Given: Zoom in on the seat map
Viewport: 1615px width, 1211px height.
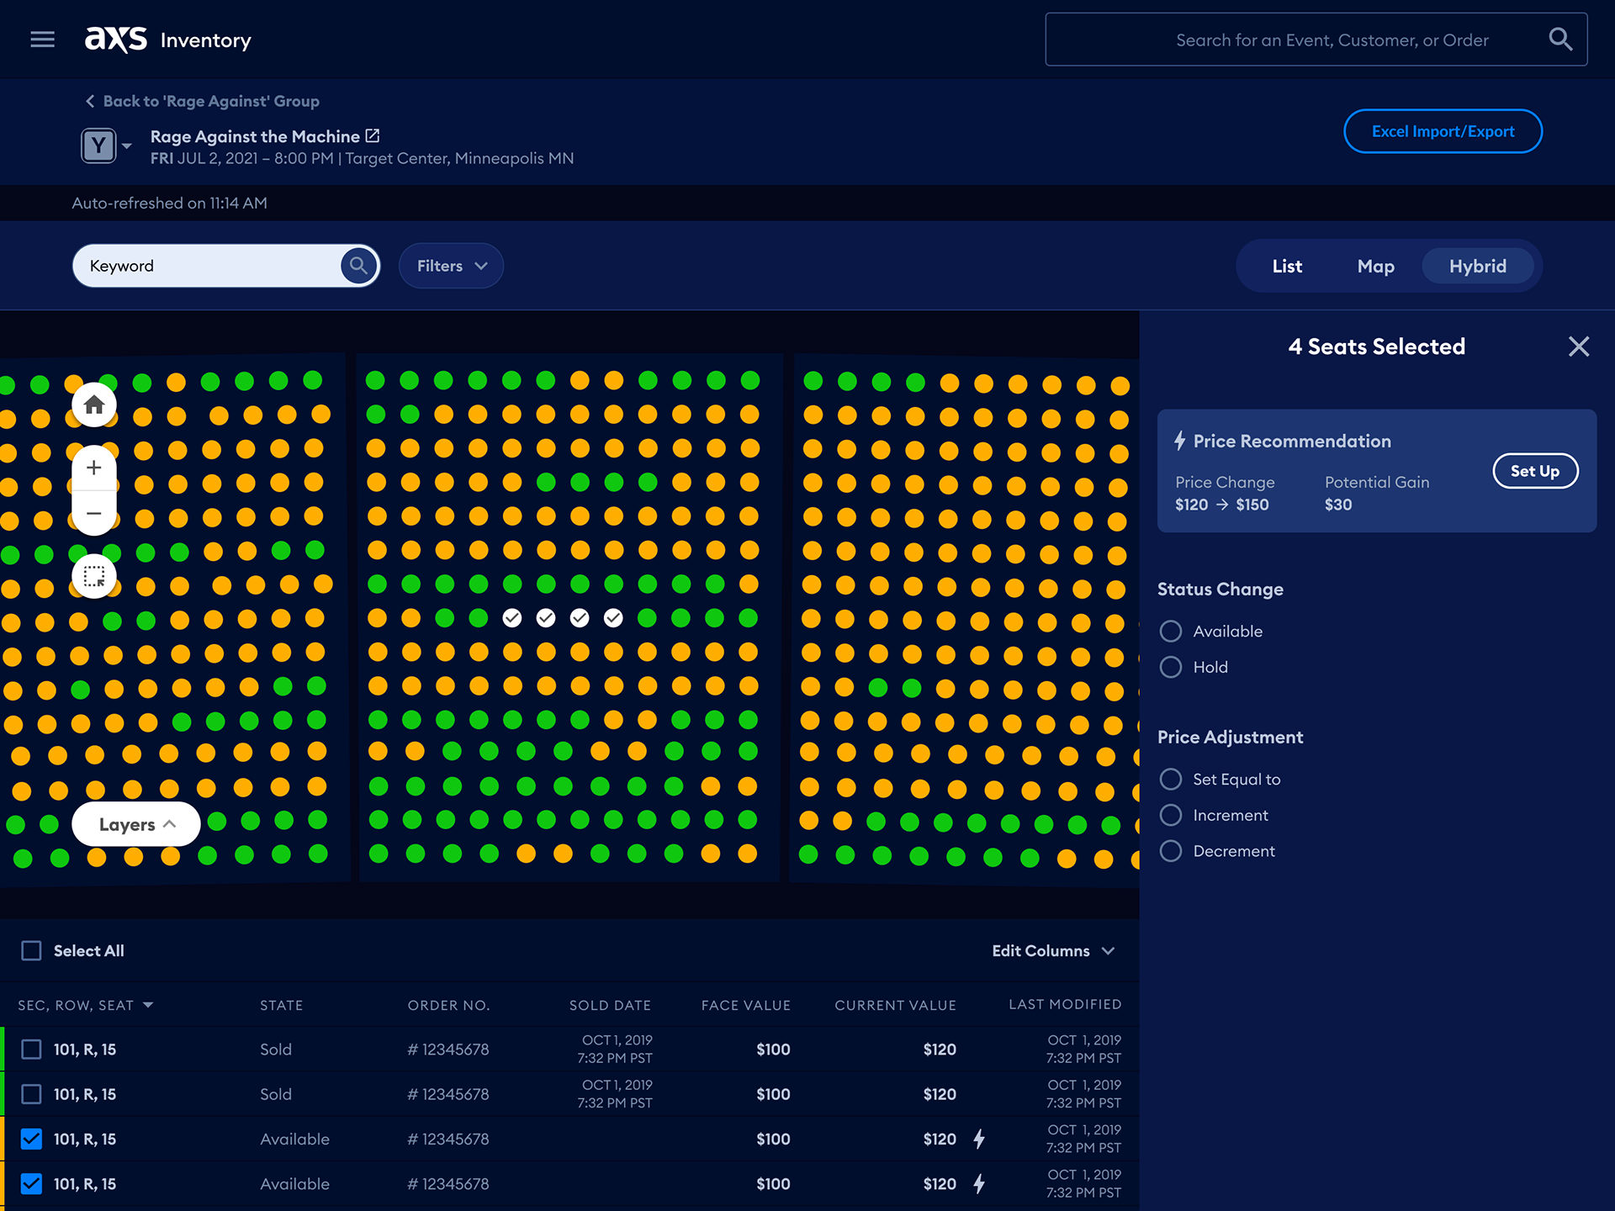Looking at the screenshot, I should pyautogui.click(x=94, y=468).
